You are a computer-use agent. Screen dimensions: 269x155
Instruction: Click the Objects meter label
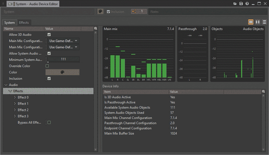[217, 29]
